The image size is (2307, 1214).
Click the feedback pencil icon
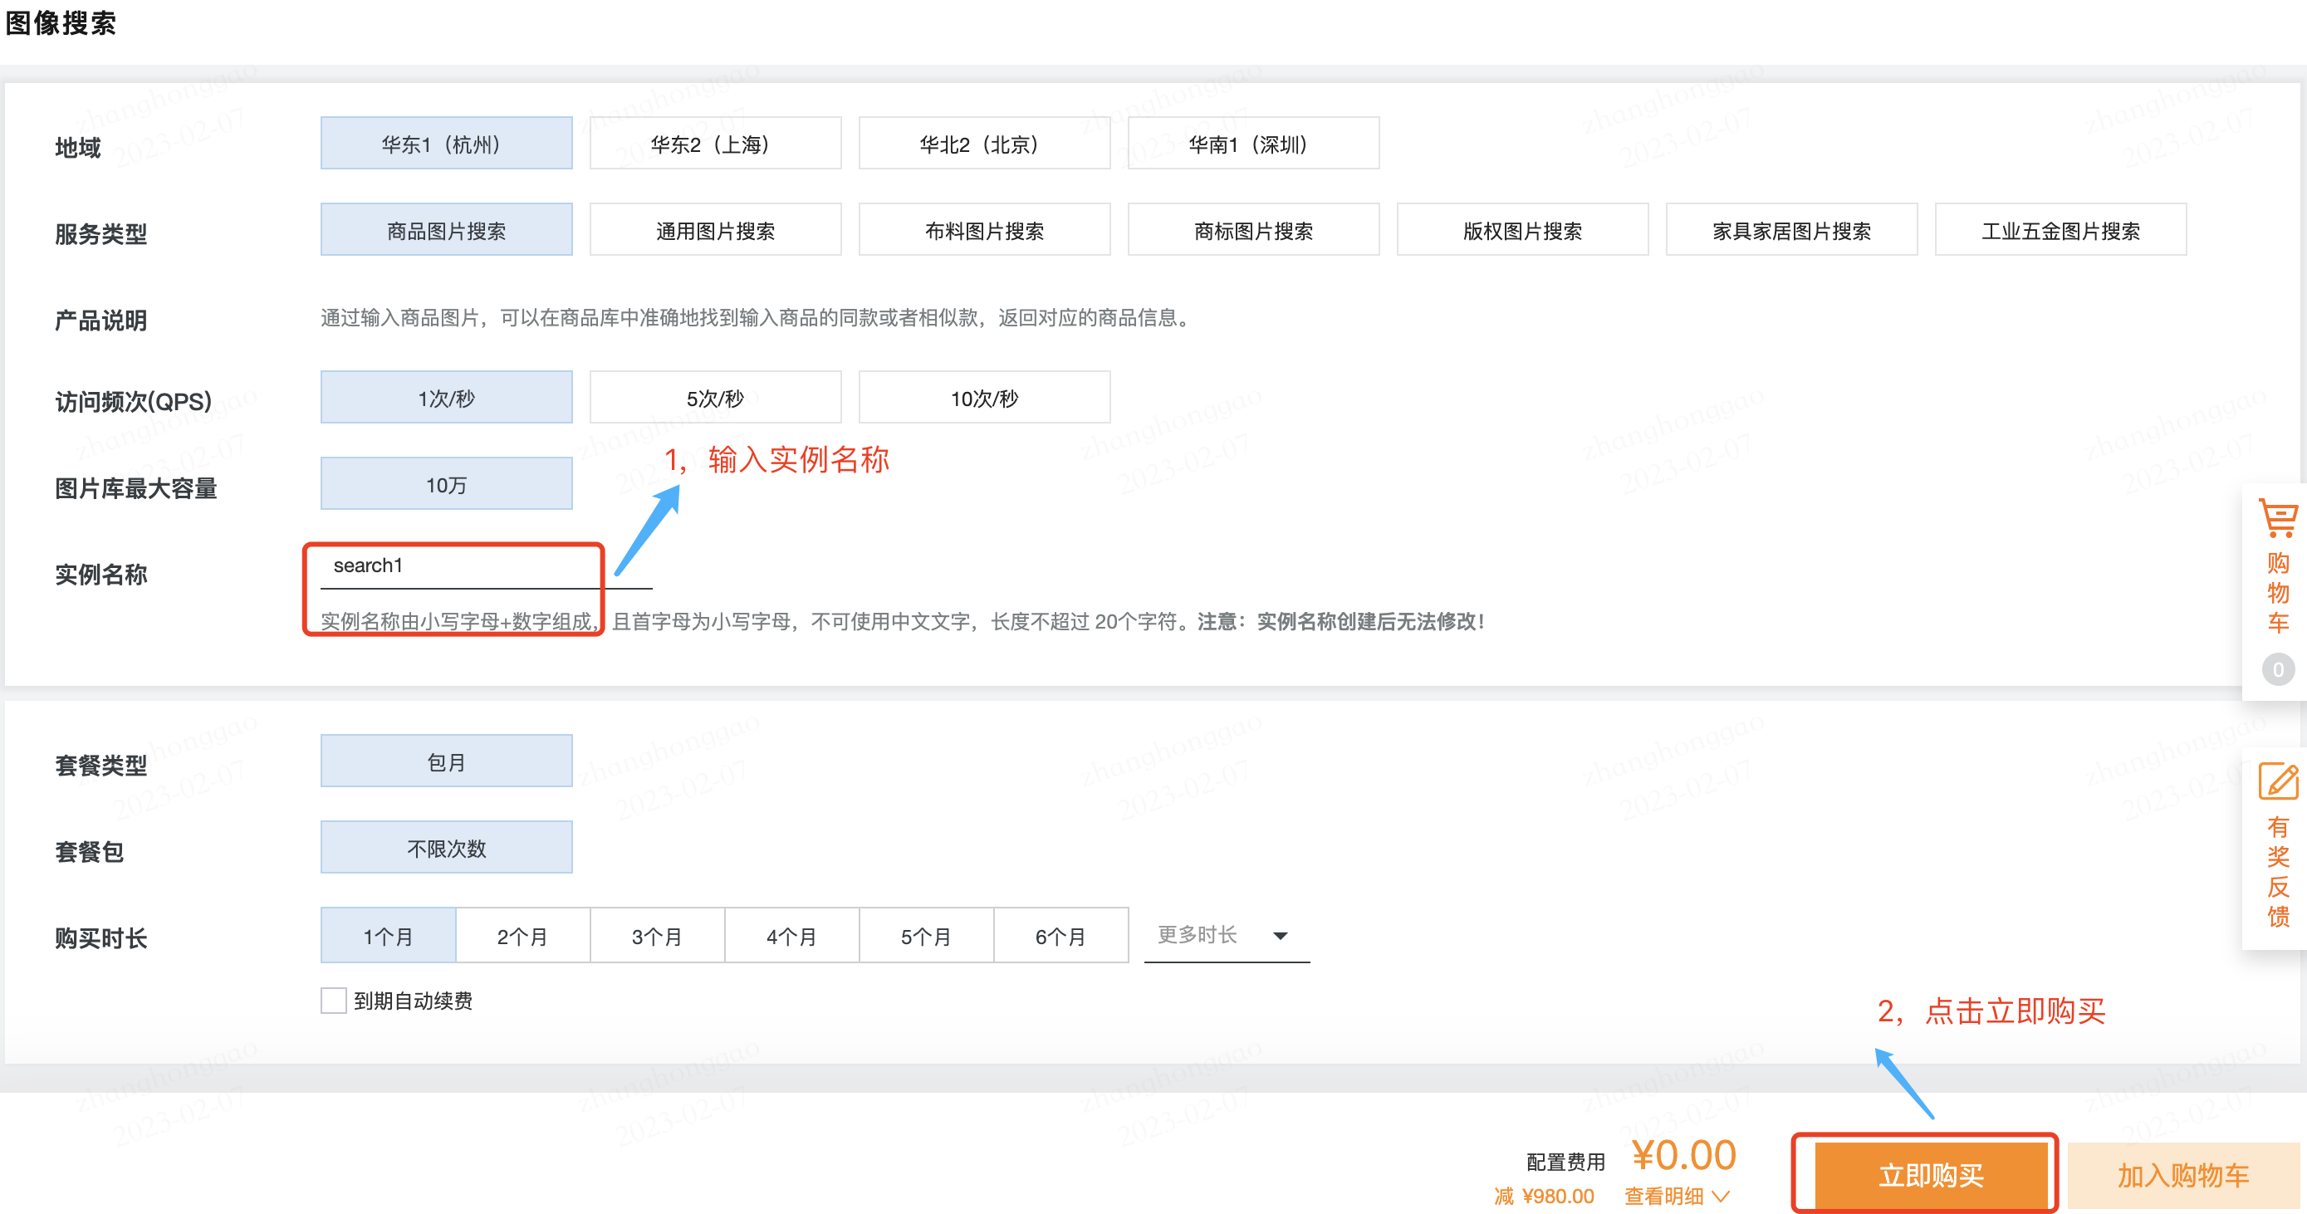pos(2277,781)
